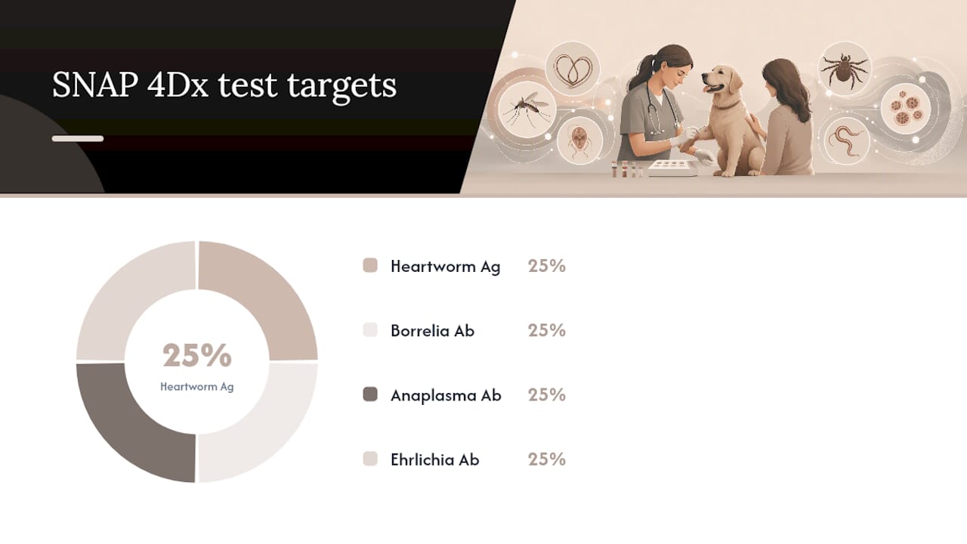Click the 25% value in the donut center

tap(197, 355)
